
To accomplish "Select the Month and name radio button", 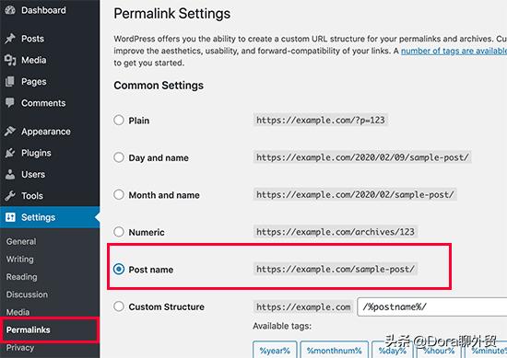I will (x=119, y=195).
